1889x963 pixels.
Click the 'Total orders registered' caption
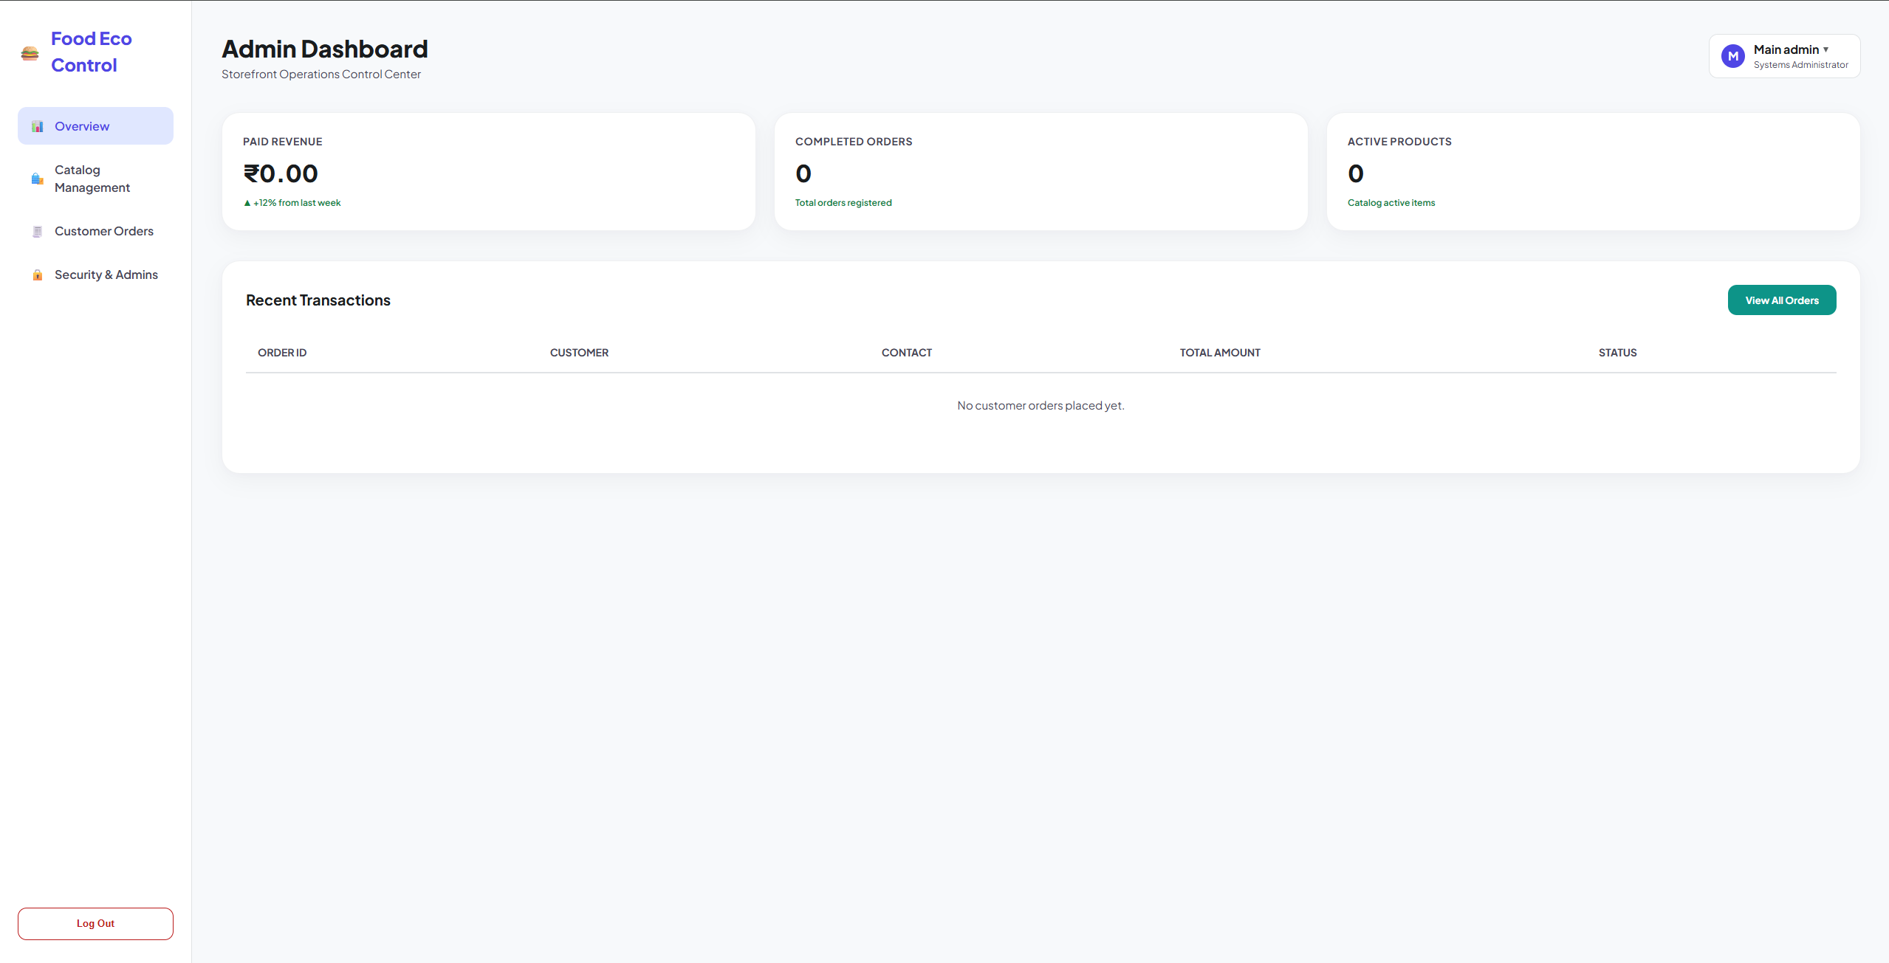click(x=843, y=203)
